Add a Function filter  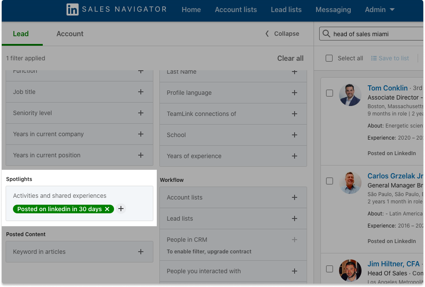(141, 72)
